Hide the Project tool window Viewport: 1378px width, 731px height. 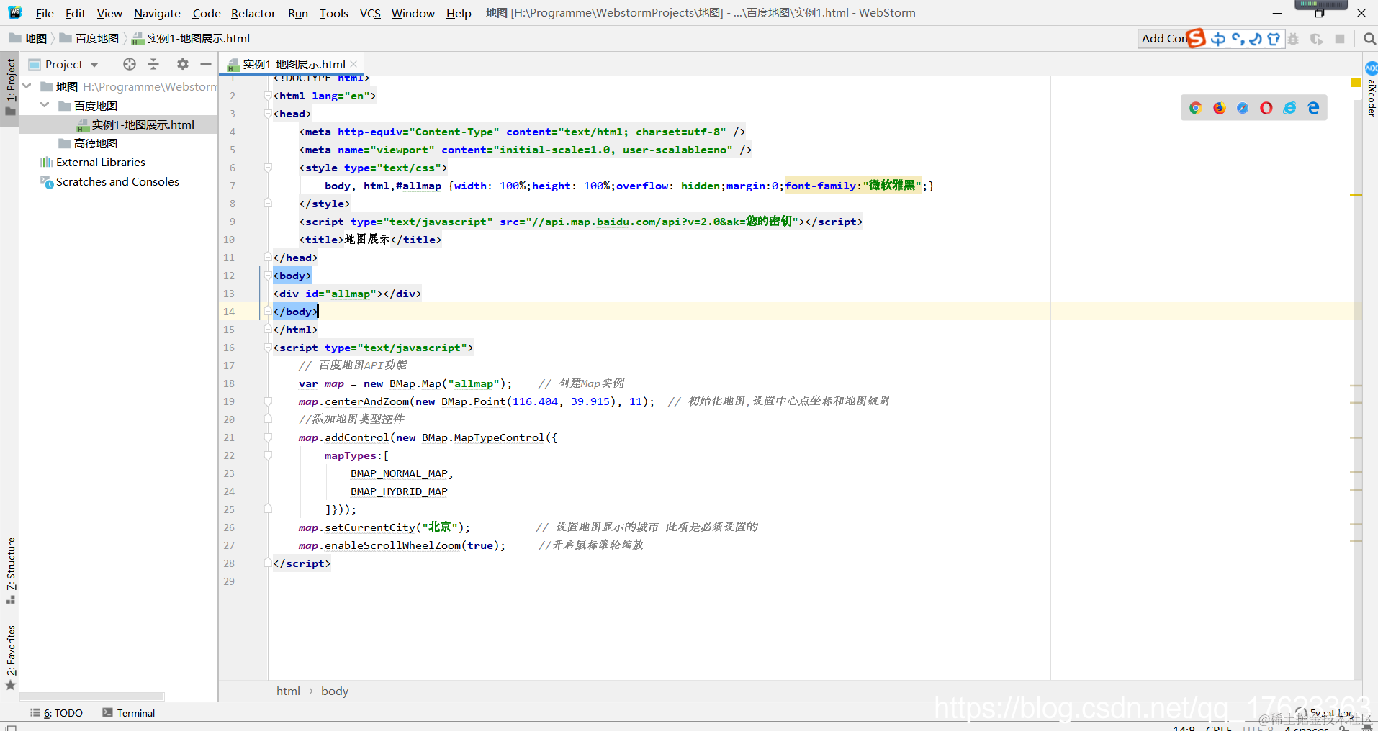click(206, 64)
